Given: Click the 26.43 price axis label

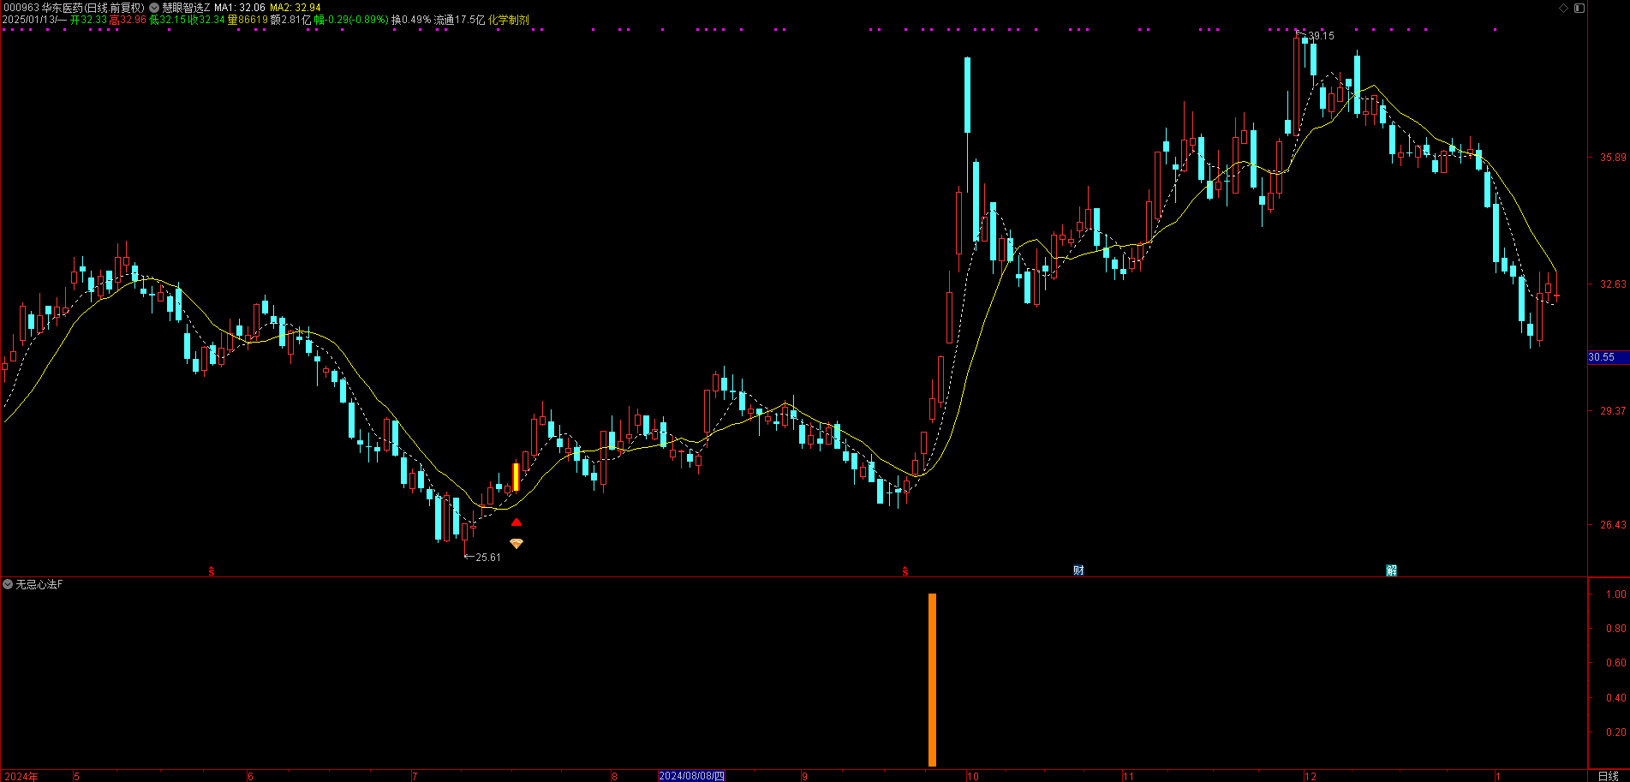Looking at the screenshot, I should [x=1613, y=525].
